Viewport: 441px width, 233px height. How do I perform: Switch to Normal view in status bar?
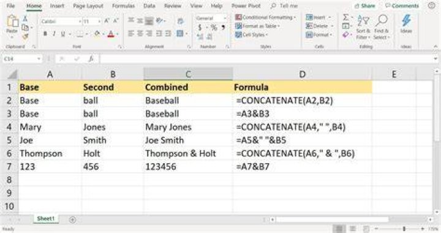339,229
